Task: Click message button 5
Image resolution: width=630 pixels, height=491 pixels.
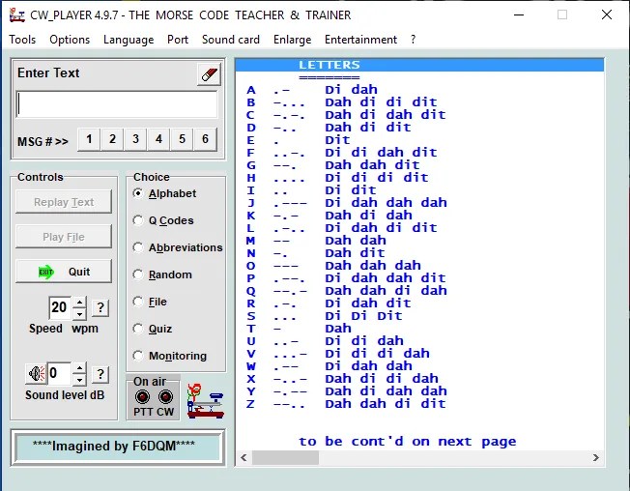Action: pyautogui.click(x=182, y=139)
